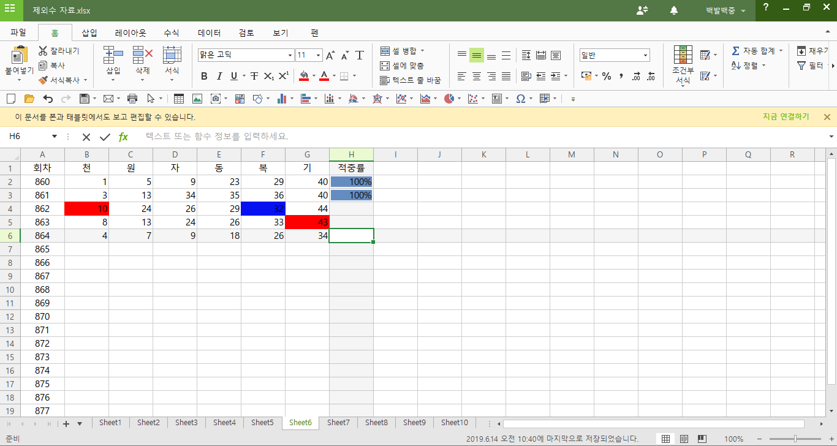This screenshot has height=446, width=837.
Task: Click the undo arrow icon
Action: [x=48, y=99]
